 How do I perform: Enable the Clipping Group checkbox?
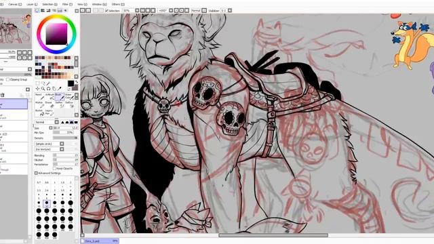[x=7, y=79]
